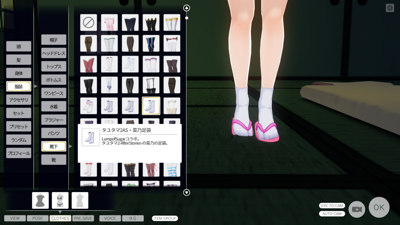Switch to the nude mannequin view
Viewport: 400px width, 225px height.
pyautogui.click(x=80, y=200)
